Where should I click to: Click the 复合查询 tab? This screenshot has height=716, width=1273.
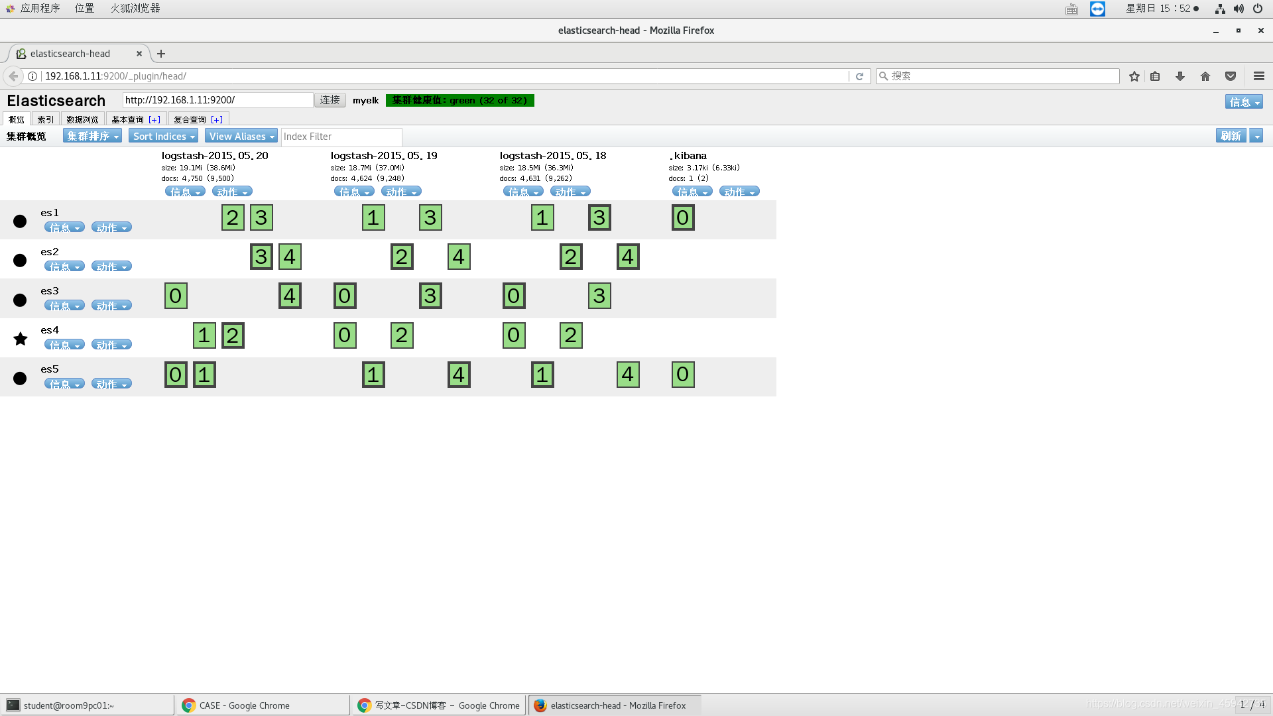click(x=189, y=119)
